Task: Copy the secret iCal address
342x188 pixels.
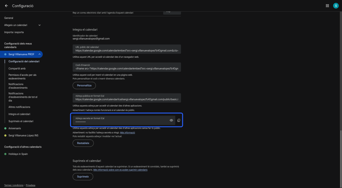Action: pyautogui.click(x=179, y=120)
